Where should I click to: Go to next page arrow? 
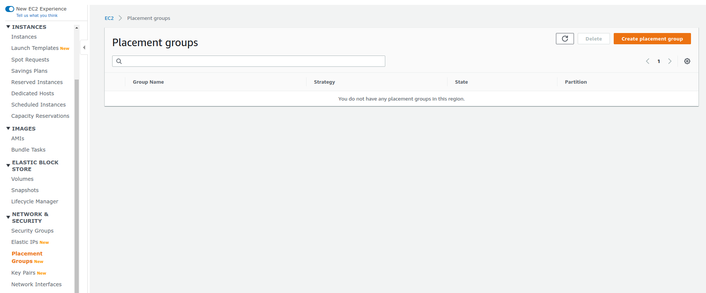click(670, 61)
